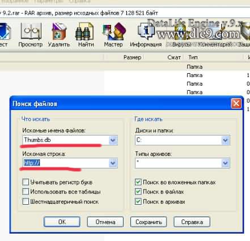The image size is (250, 241).
Task: Expand the Искомые имена файлов dropdown
Action: coord(113,140)
